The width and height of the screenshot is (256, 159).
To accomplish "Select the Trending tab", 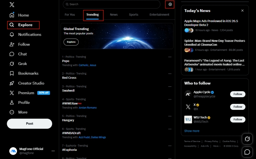I will tap(93, 14).
